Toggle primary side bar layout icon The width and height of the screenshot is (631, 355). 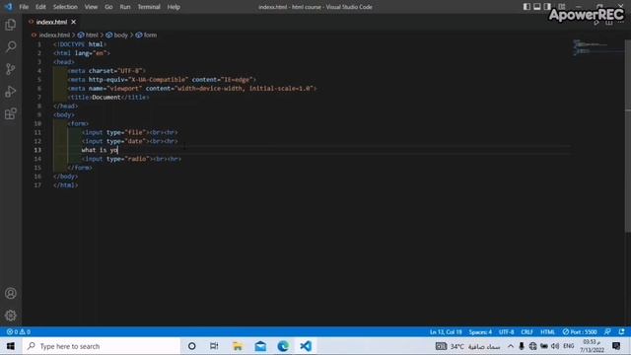526,7
